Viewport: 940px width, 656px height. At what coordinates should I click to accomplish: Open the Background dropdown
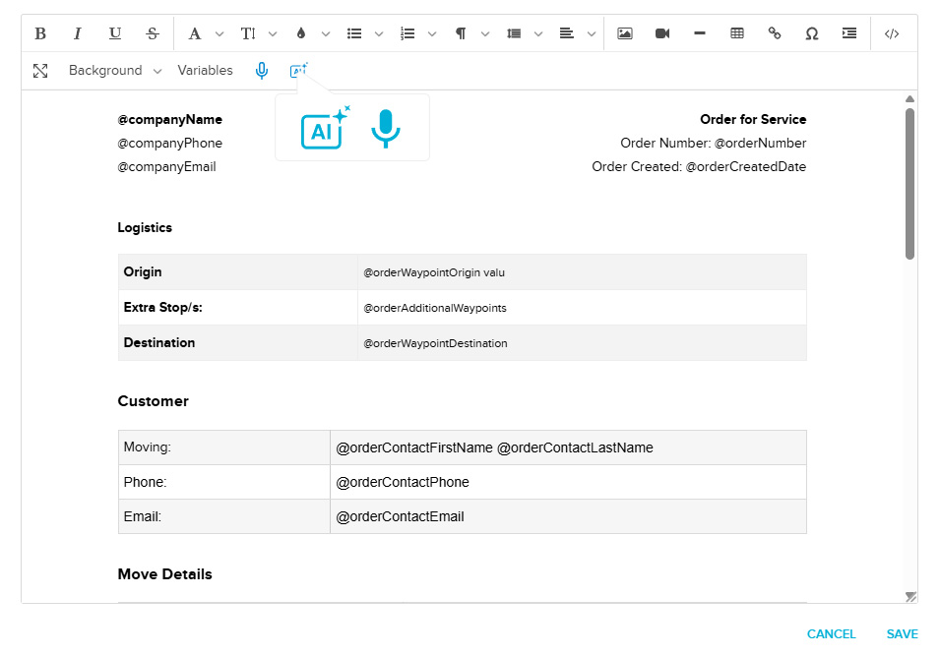point(115,71)
